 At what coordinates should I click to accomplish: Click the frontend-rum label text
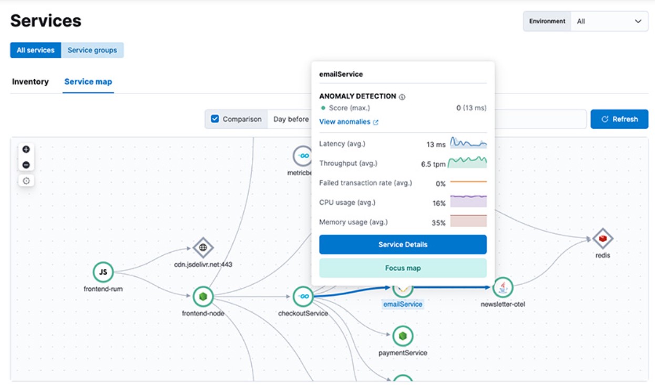pos(103,289)
